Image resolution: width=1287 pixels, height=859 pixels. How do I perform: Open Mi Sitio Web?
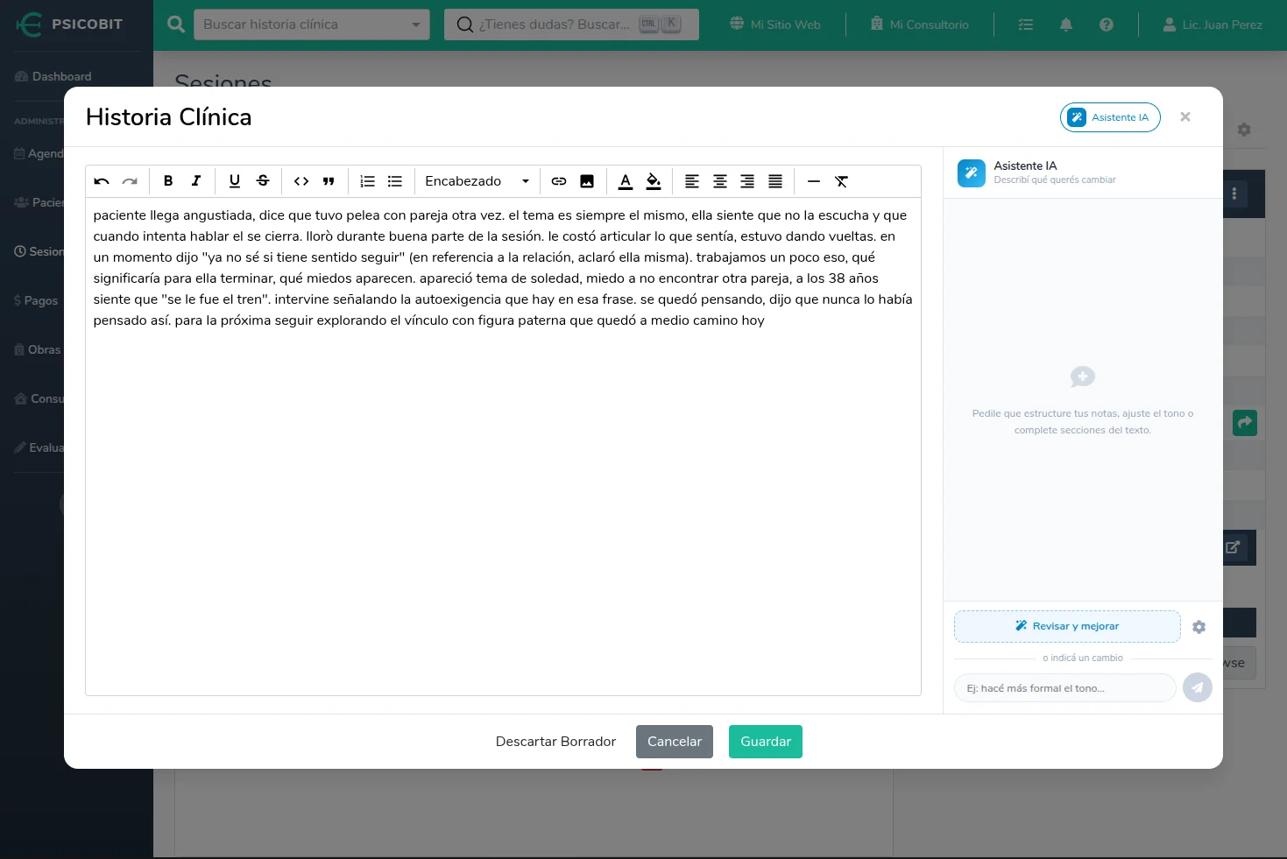pyautogui.click(x=775, y=25)
